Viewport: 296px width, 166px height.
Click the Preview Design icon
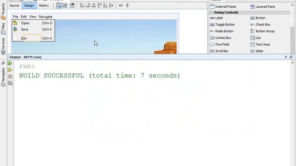tap(72, 6)
